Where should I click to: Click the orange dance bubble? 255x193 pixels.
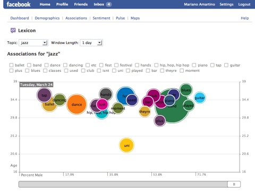[x=76, y=104]
